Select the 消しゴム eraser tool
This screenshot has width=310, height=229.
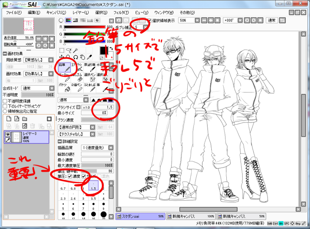click(x=77, y=77)
